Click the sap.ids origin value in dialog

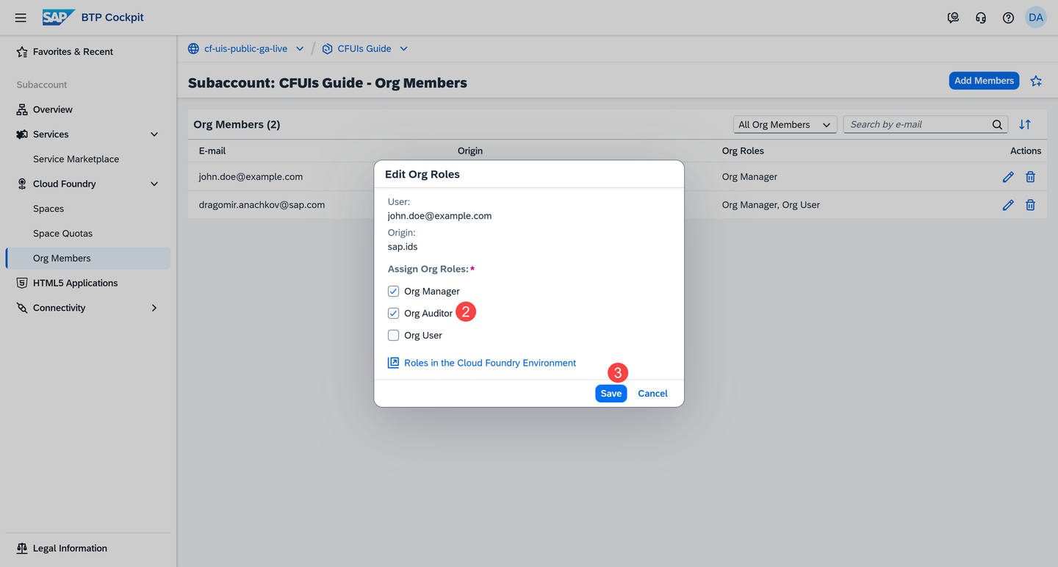(403, 247)
